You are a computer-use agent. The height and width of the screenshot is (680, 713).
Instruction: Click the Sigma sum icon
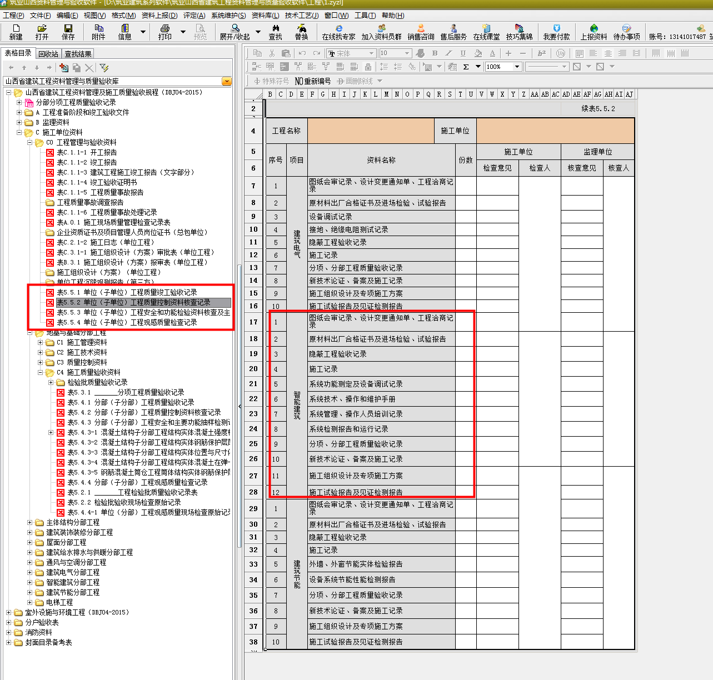click(x=466, y=67)
